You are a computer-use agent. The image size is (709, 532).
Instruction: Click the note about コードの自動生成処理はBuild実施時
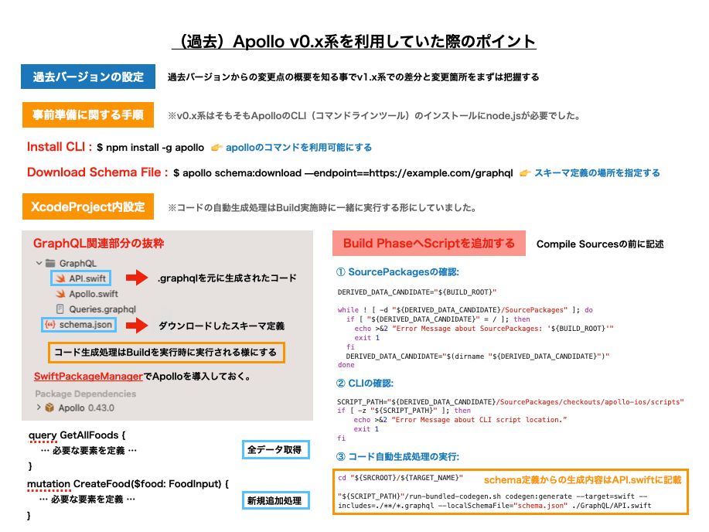[322, 208]
